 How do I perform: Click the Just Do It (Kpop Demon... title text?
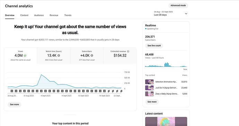coord(166,88)
